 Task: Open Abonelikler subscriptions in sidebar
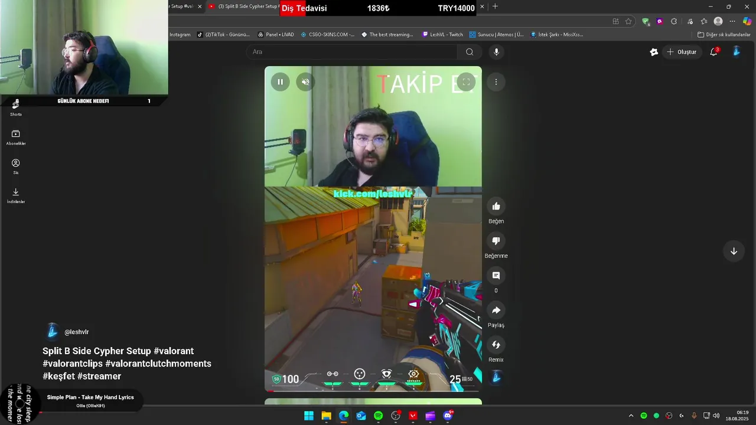16,138
